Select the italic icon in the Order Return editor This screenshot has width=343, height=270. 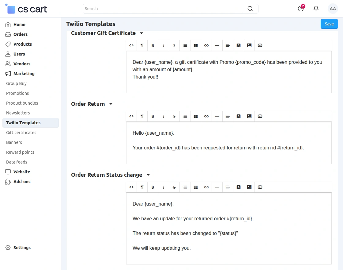[163, 116]
